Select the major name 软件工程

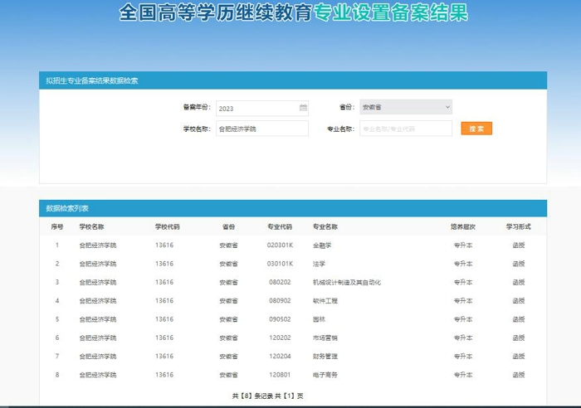[325, 301]
